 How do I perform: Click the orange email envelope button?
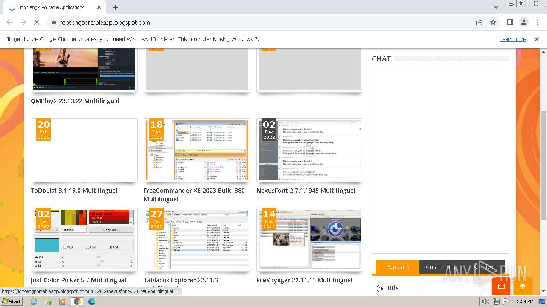click(x=501, y=286)
